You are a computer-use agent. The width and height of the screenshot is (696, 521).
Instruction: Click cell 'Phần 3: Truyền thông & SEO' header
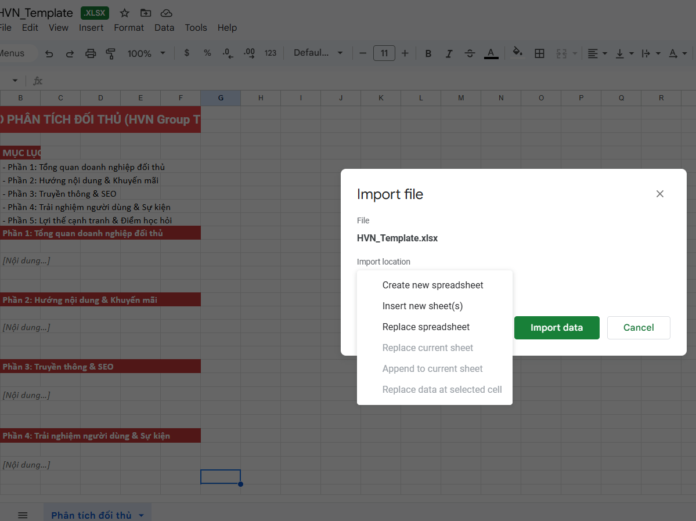tap(100, 367)
